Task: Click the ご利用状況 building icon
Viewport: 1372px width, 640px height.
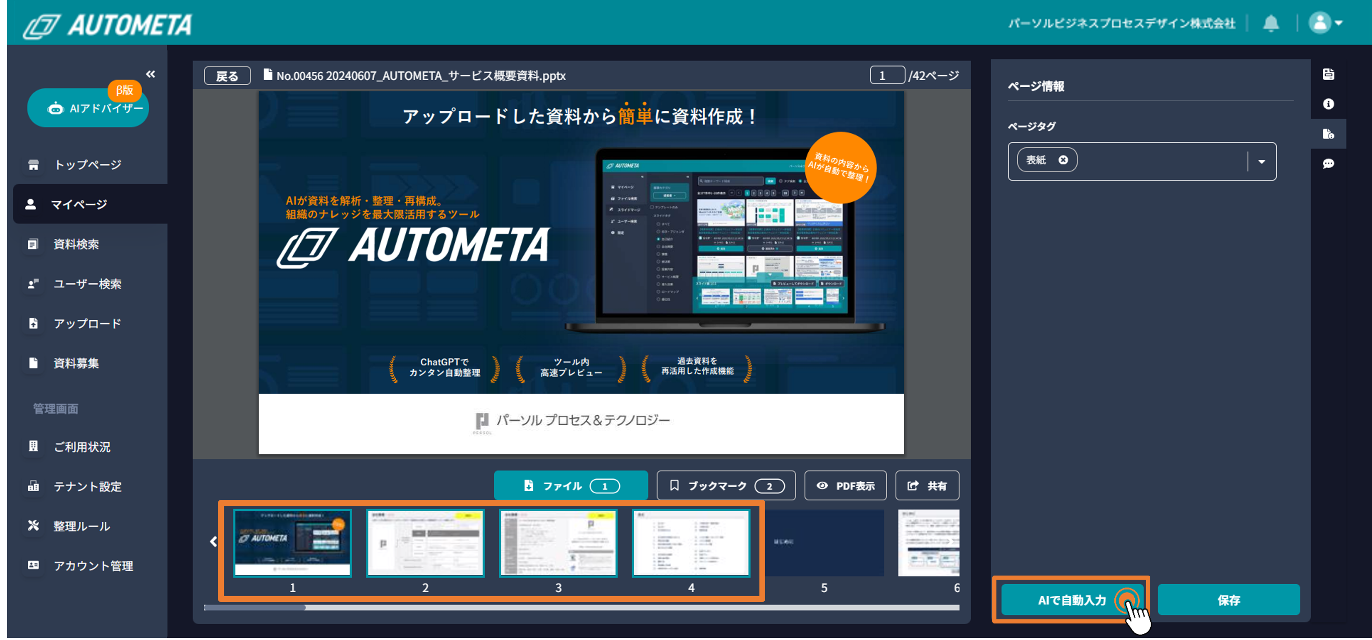Action: tap(33, 446)
